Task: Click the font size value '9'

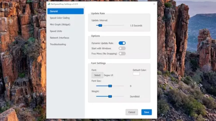Action: (131, 86)
